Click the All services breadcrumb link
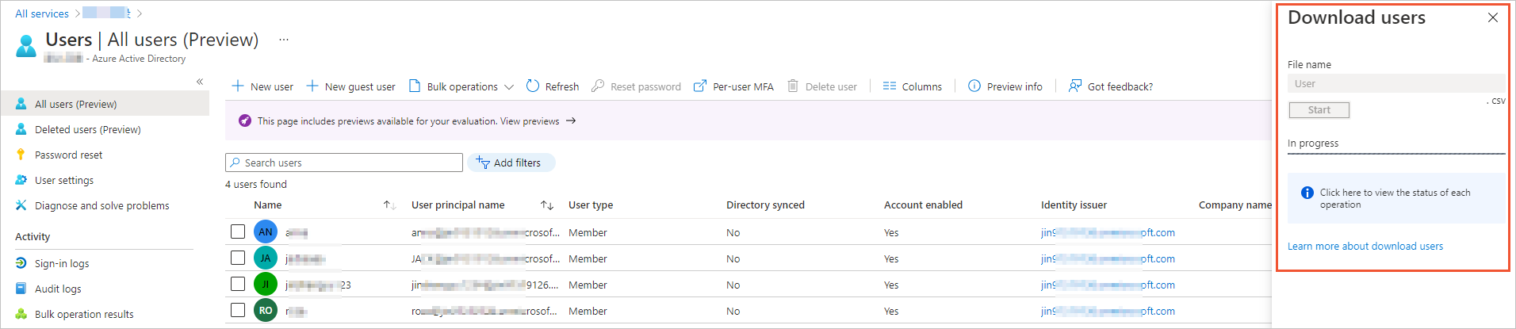The height and width of the screenshot is (329, 1516). pos(42,13)
